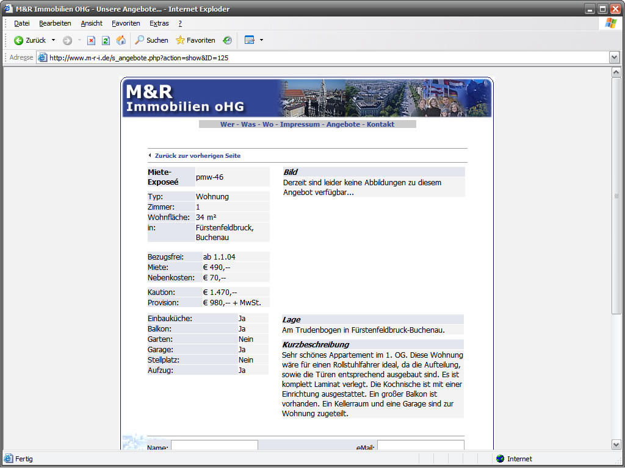625x468 pixels.
Task: Expand the Zurück history dropdown arrow
Action: click(x=53, y=40)
